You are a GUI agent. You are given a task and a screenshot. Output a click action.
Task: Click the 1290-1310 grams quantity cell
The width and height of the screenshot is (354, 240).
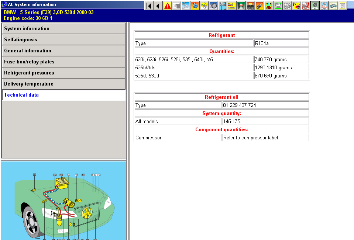coord(282,68)
